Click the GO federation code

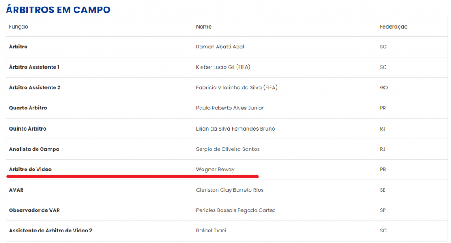(x=384, y=87)
